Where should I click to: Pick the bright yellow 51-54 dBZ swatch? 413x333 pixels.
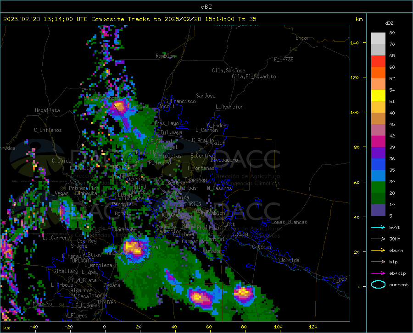click(x=378, y=96)
